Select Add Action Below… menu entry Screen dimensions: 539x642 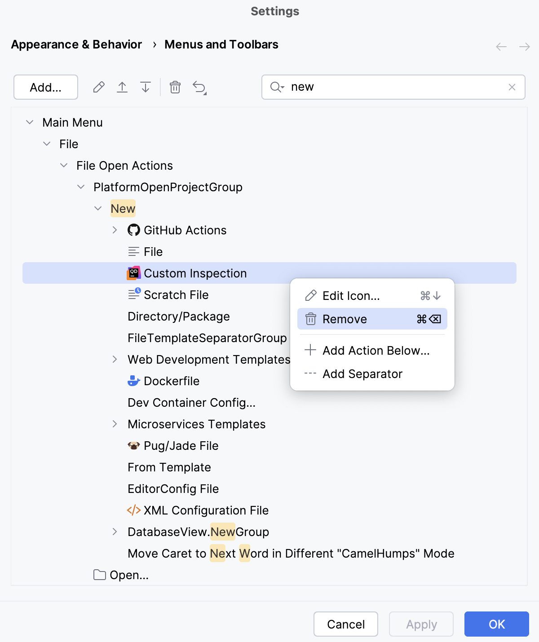376,351
